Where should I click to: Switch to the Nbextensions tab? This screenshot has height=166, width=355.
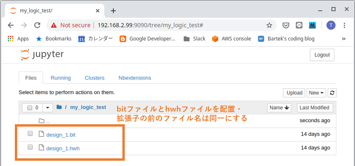click(135, 78)
